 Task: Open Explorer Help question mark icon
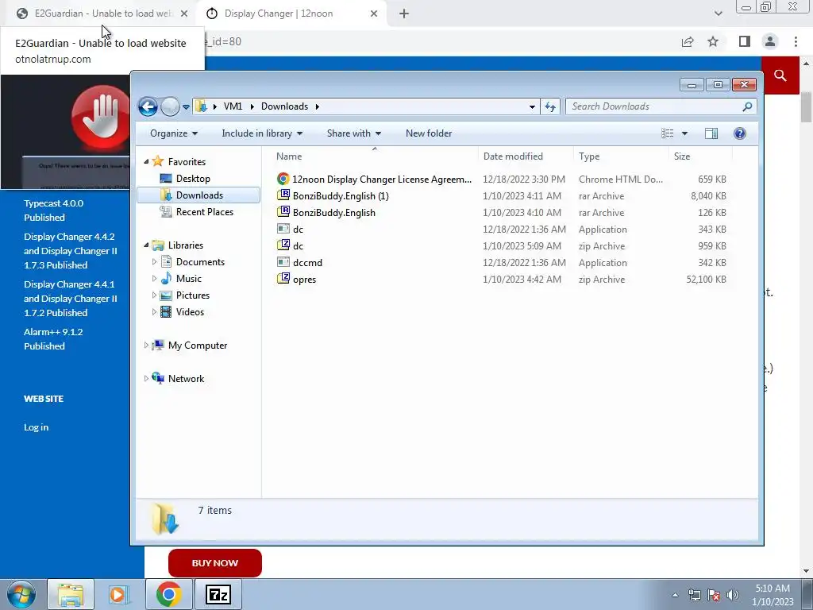740,133
